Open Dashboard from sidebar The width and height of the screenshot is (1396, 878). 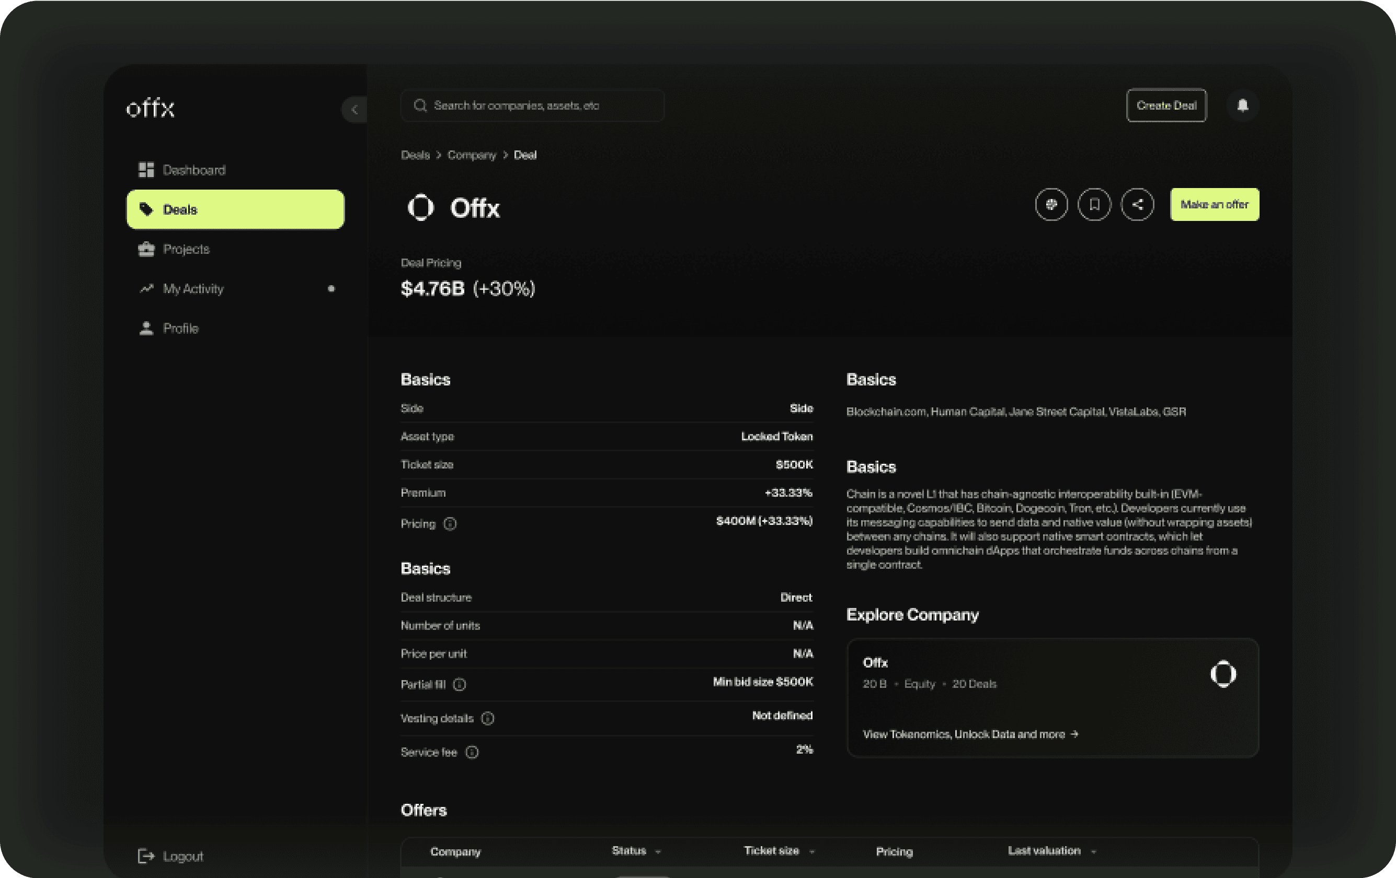tap(193, 170)
